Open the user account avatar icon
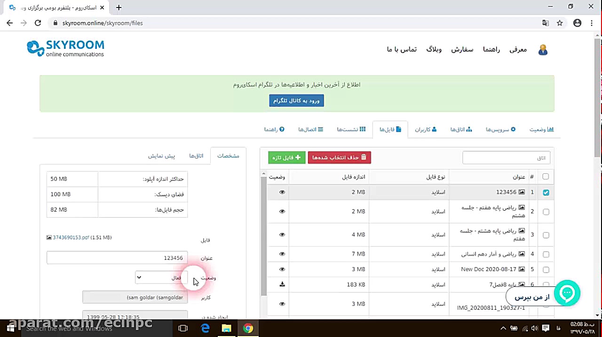 pyautogui.click(x=543, y=49)
